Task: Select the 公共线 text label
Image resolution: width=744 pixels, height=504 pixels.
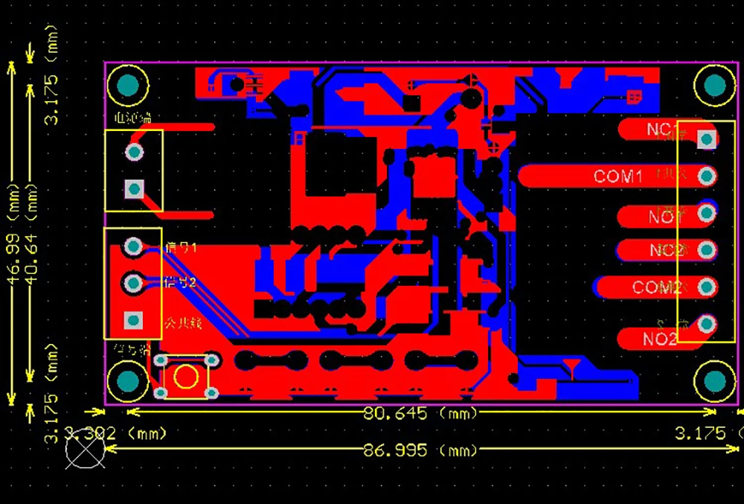Action: click(183, 324)
